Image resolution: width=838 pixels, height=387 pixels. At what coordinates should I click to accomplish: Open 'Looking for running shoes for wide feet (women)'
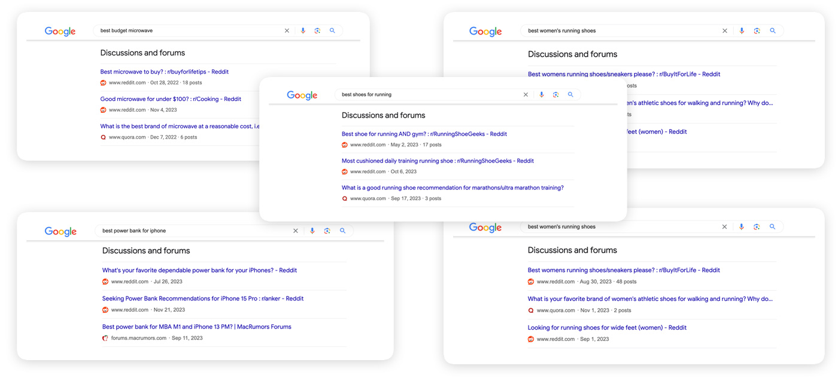point(607,328)
